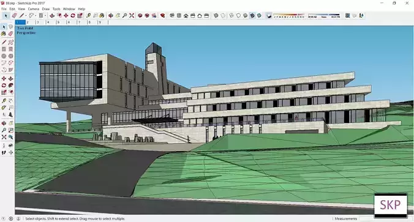The height and width of the screenshot is (222, 414).
Task: Open Extension Warehouse from the toolbar
Action: 163,15
